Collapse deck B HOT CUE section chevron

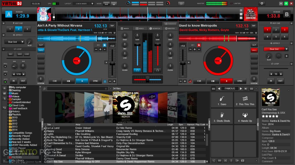click(292, 23)
